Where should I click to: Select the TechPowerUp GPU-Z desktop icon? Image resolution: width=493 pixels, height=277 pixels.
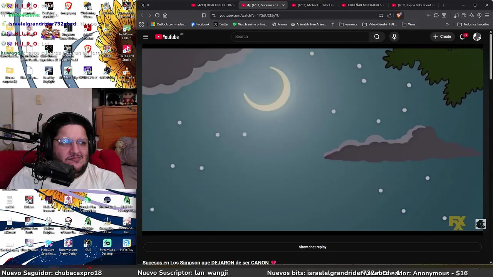click(x=126, y=32)
